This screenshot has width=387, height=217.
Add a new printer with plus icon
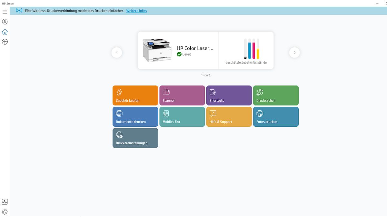[x=5, y=42]
